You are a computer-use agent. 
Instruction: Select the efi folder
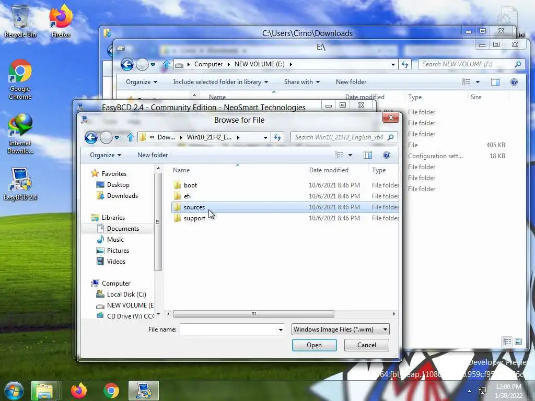285,196
